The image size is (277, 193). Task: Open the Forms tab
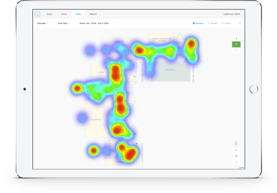[64, 14]
